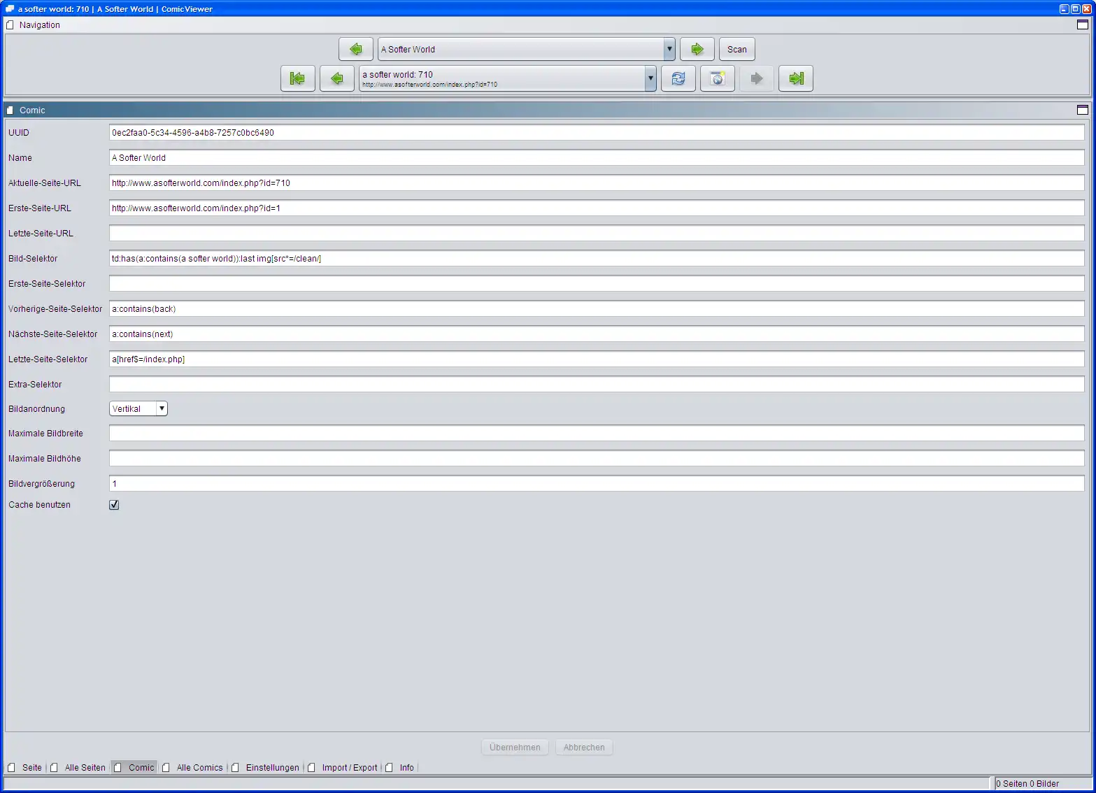This screenshot has width=1096, height=793.
Task: Click the Abbrechen button
Action: pyautogui.click(x=584, y=747)
